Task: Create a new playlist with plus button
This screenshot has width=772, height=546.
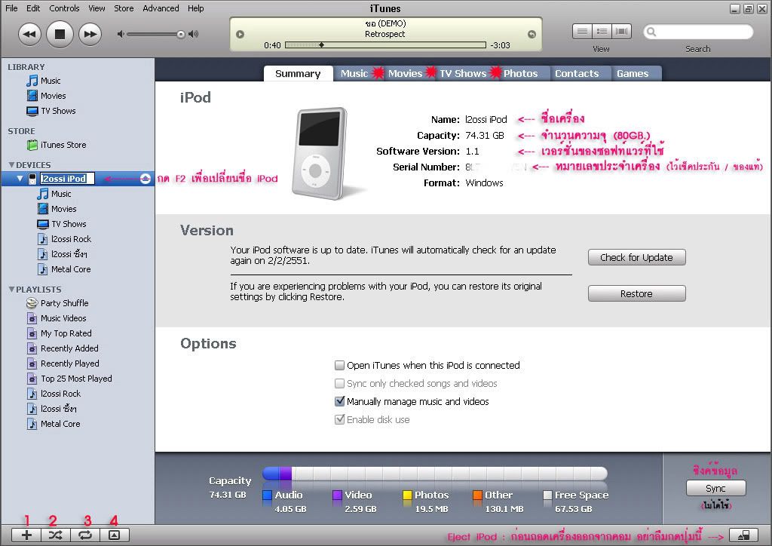Action: tap(26, 535)
